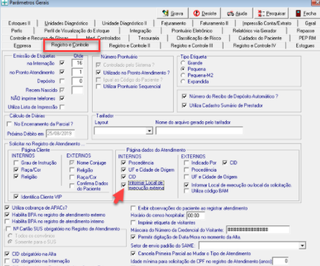Toggle Cancela Primeira Parcial checkbox
Viewport: 320px width, 266px height.
133,254
